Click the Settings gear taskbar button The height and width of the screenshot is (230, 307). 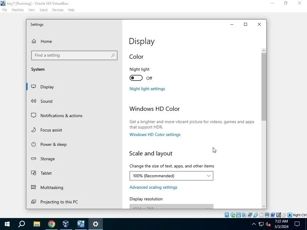click(96, 224)
